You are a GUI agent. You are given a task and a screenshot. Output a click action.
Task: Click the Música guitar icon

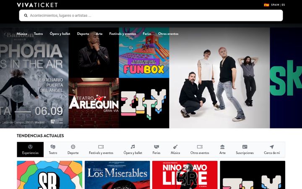click(x=175, y=147)
